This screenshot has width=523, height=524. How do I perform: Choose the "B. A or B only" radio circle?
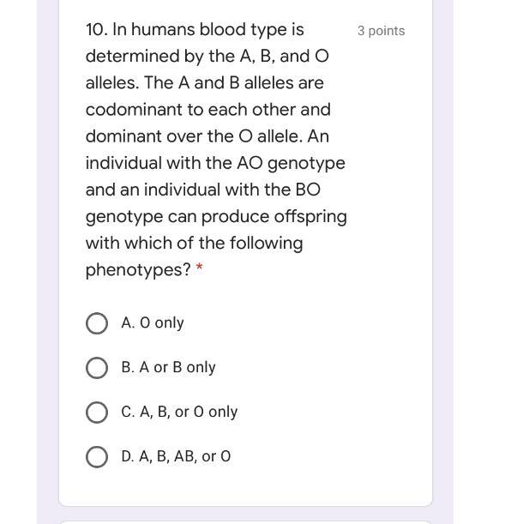coord(97,368)
